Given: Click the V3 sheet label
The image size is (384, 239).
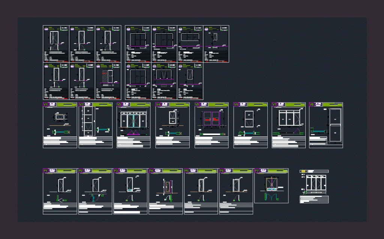Looking at the screenshot, I should pyautogui.click(x=119, y=104).
